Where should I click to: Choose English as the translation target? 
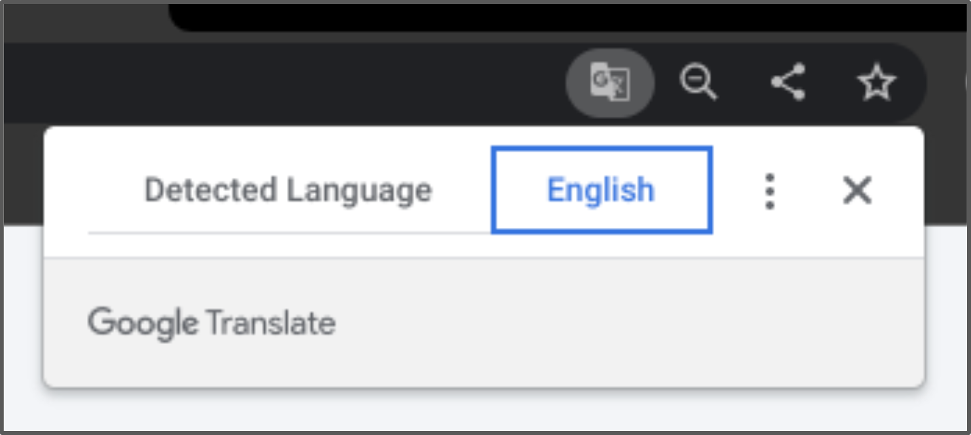tap(600, 191)
